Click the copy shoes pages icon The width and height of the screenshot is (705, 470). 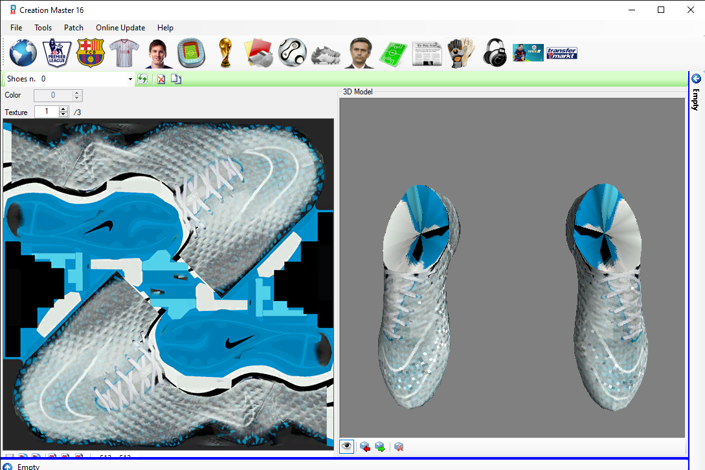point(176,79)
